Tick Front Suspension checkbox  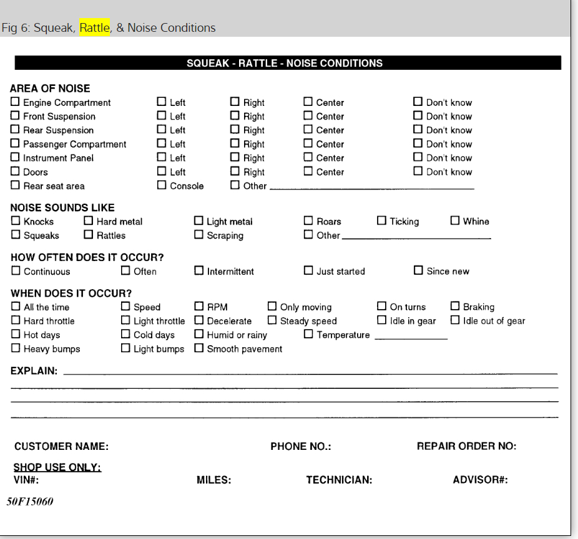tap(15, 115)
